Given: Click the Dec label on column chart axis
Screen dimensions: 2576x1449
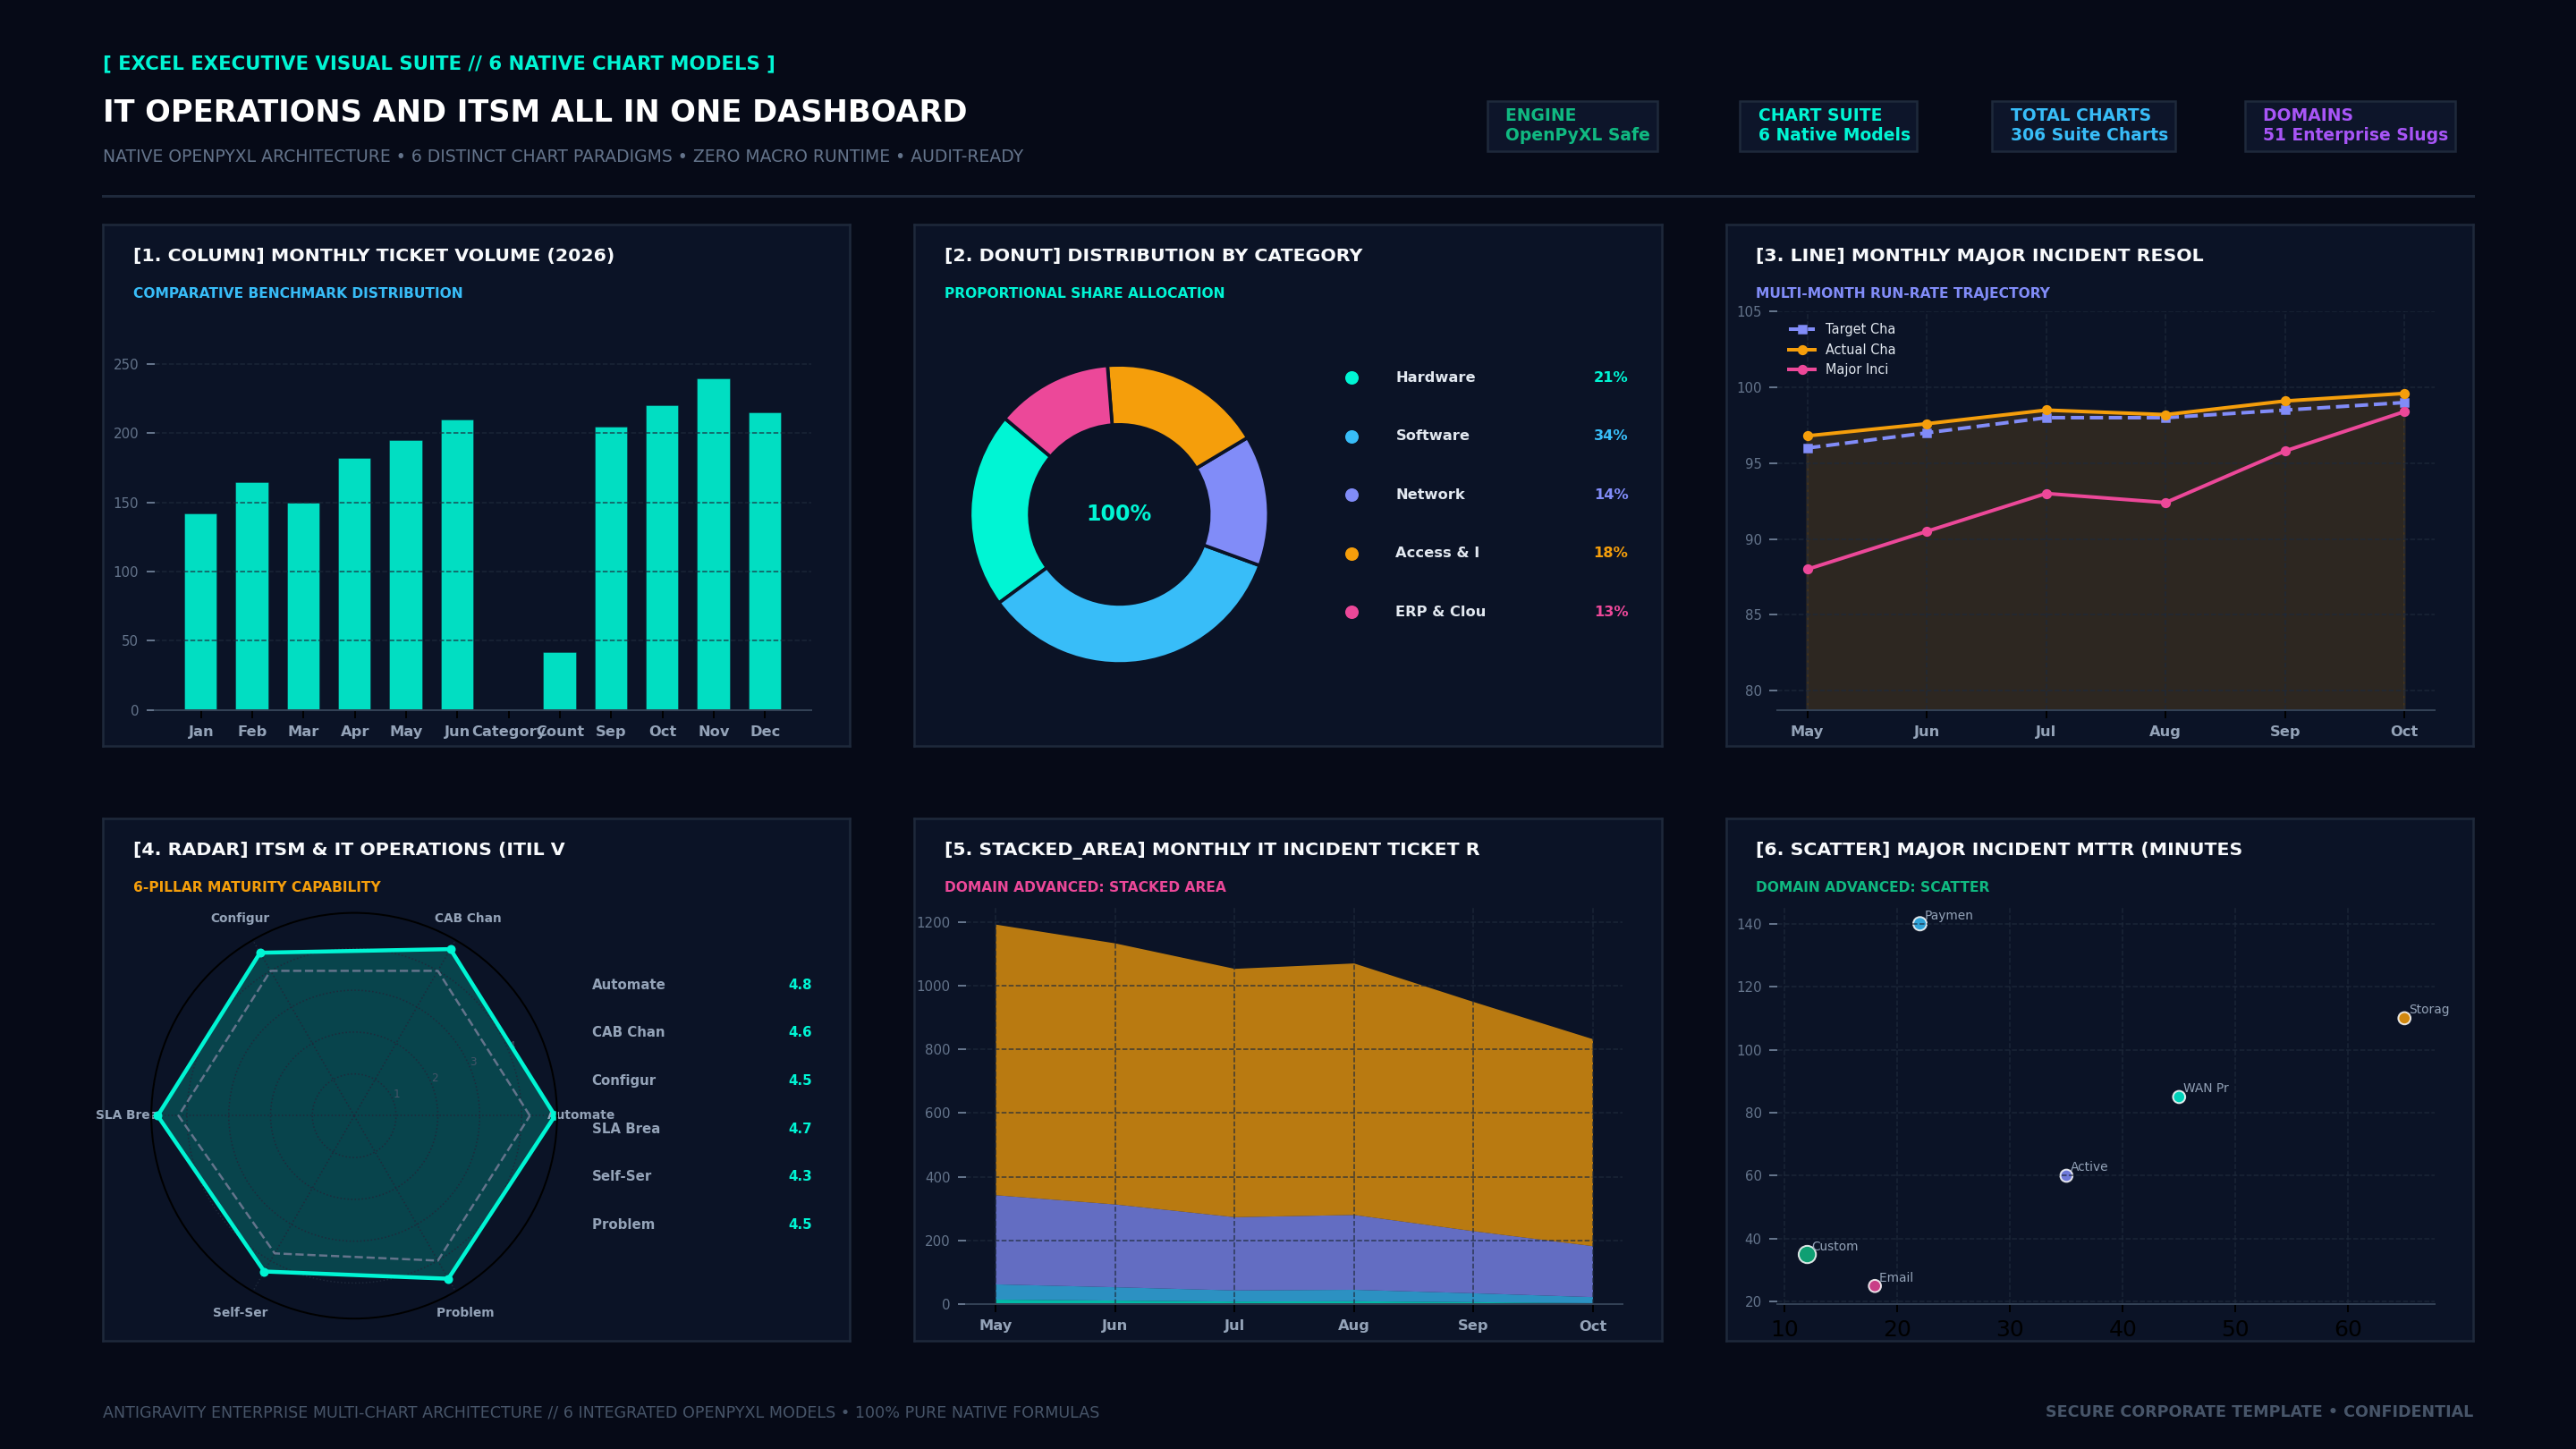Looking at the screenshot, I should point(765,731).
